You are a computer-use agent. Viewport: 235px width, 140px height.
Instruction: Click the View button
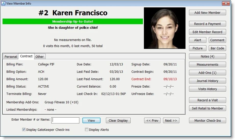click(91, 121)
